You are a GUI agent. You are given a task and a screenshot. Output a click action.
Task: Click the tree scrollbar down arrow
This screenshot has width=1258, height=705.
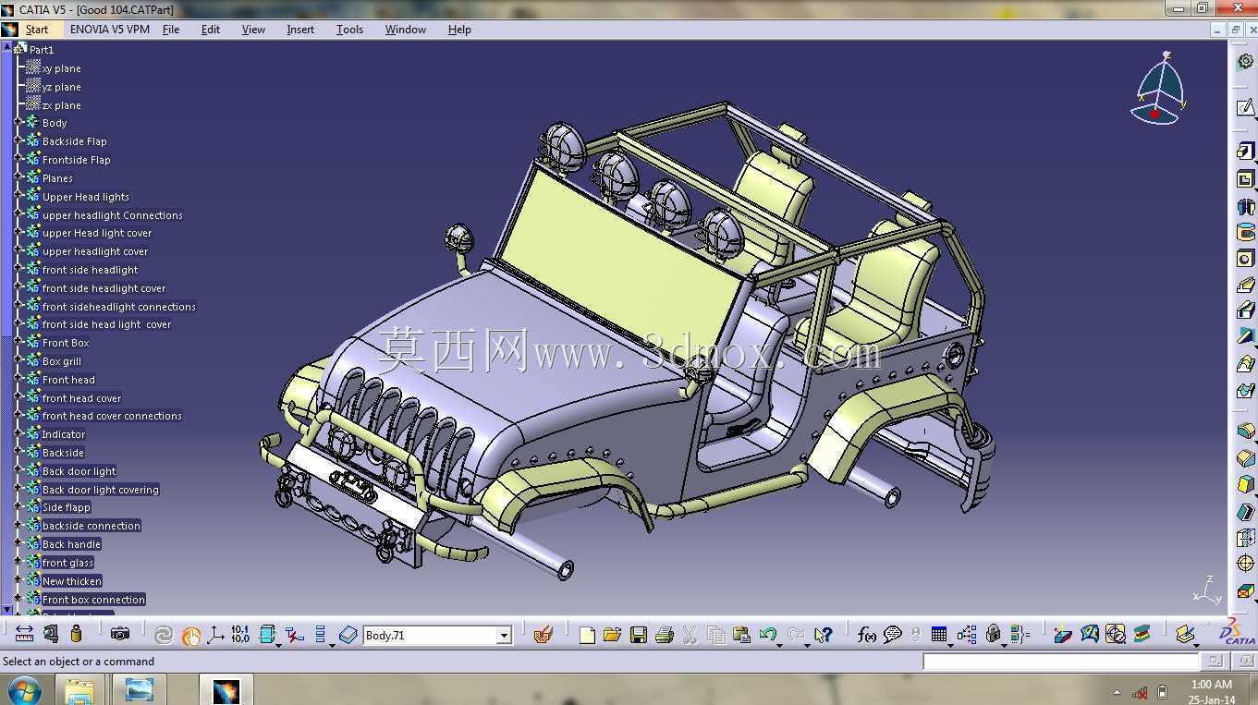[x=7, y=610]
